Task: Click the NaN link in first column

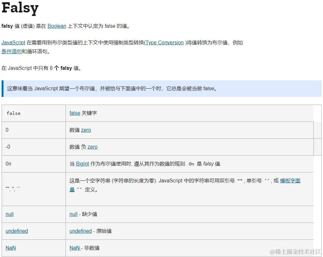Action: tap(11, 248)
